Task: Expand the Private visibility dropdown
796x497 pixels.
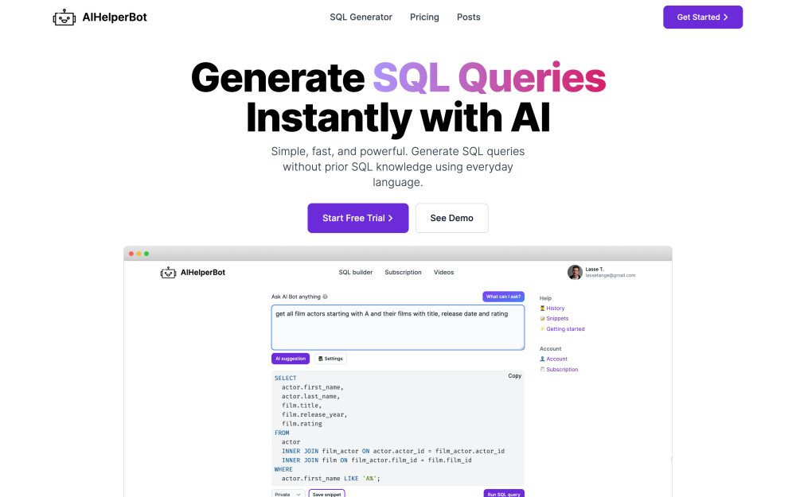Action: (288, 494)
